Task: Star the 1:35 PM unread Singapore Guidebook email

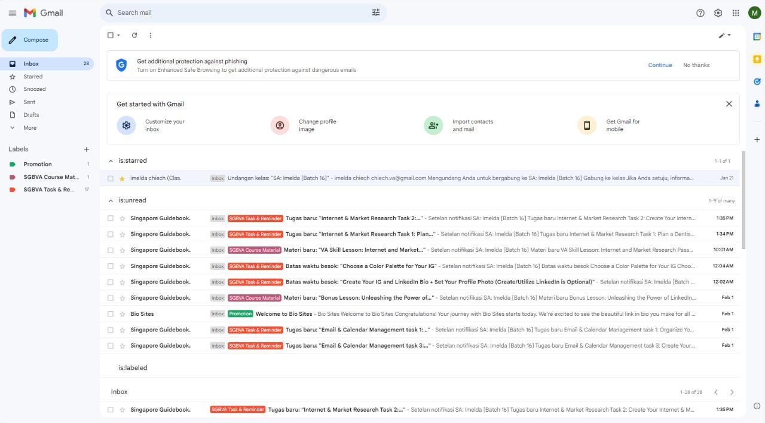Action: click(x=122, y=218)
